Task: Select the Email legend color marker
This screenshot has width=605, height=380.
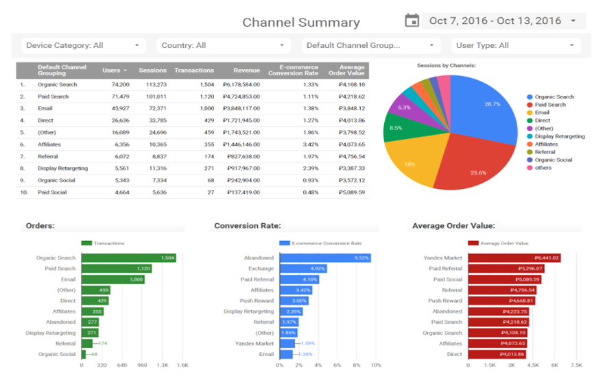Action: [x=530, y=113]
